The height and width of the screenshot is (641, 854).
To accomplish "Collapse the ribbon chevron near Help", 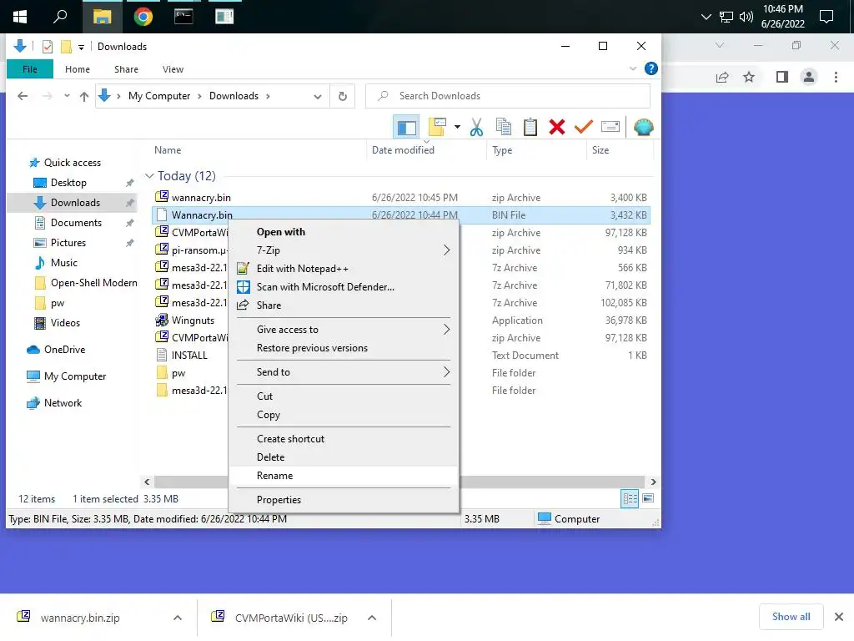I will [x=633, y=68].
